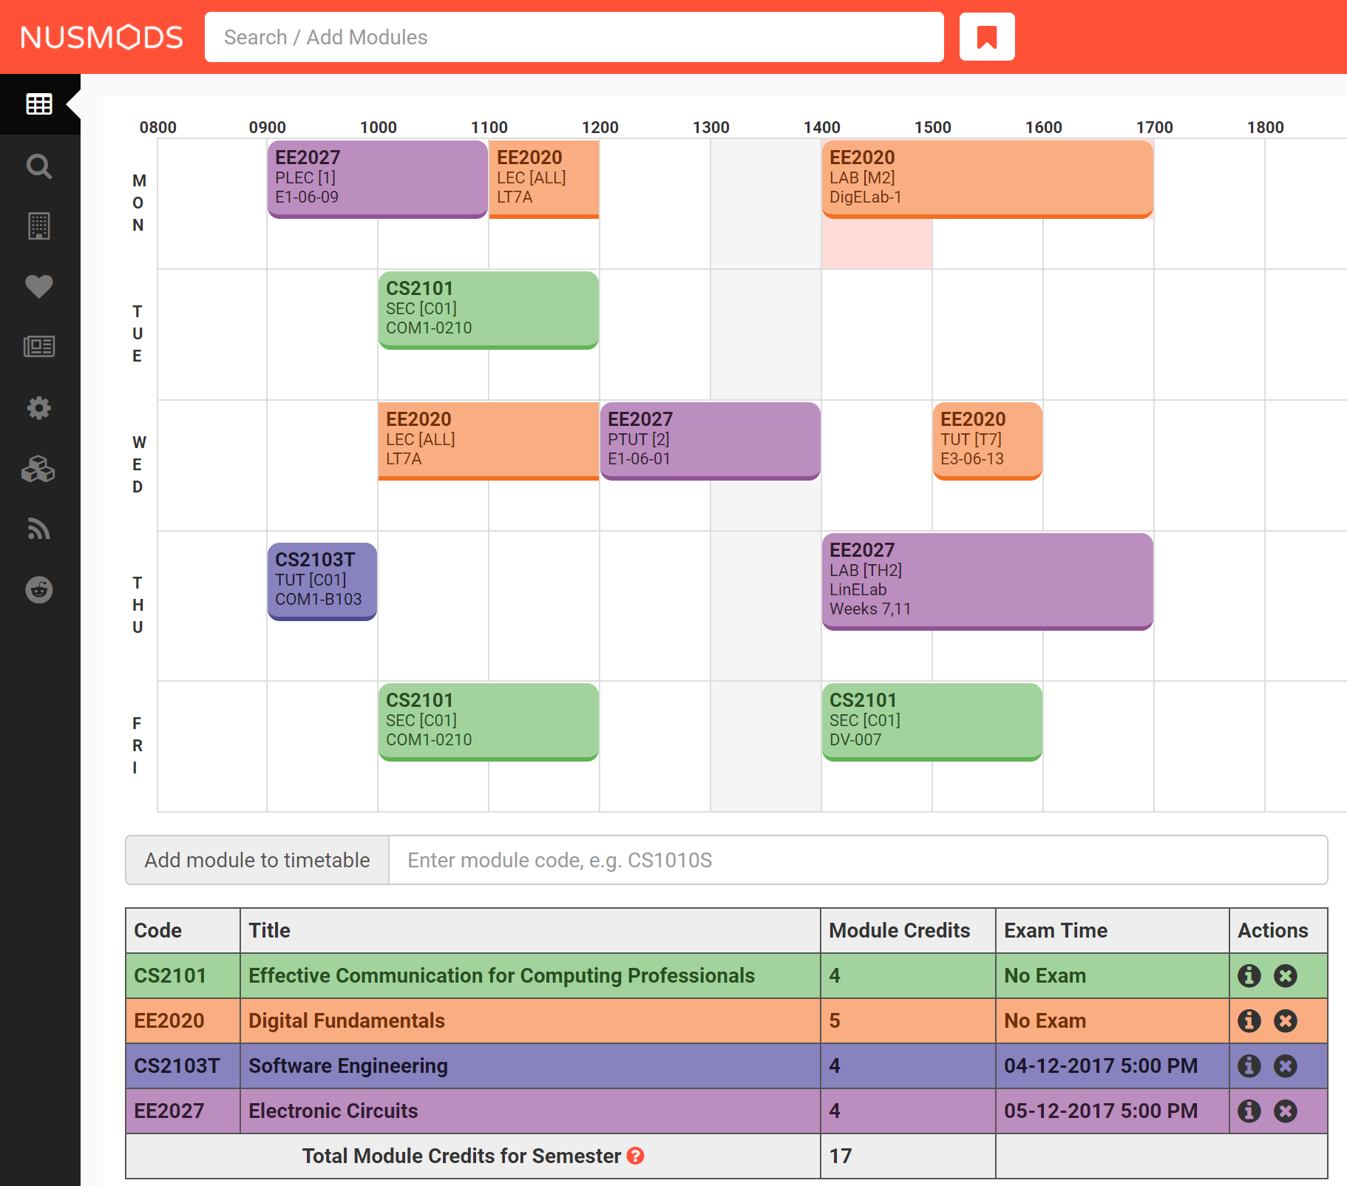Select Tuesday CS2101 SEC [C01] lesson
The width and height of the screenshot is (1347, 1186).
488,310
